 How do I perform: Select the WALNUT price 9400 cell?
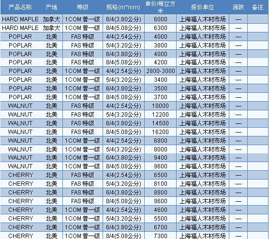tap(161, 158)
